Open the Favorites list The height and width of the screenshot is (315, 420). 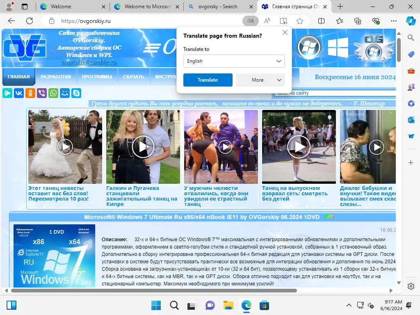pyautogui.click(x=339, y=21)
